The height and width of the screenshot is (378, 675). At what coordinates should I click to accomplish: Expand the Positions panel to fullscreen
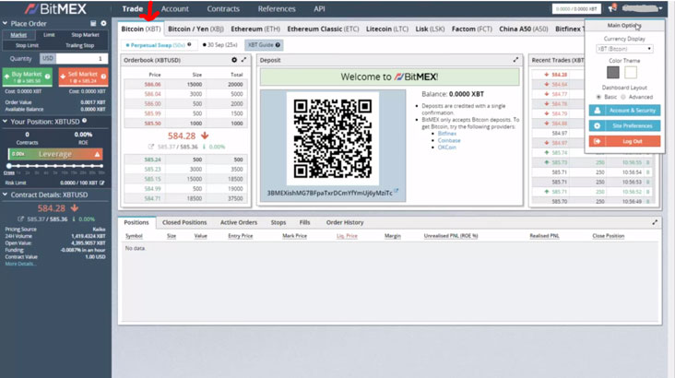655,222
